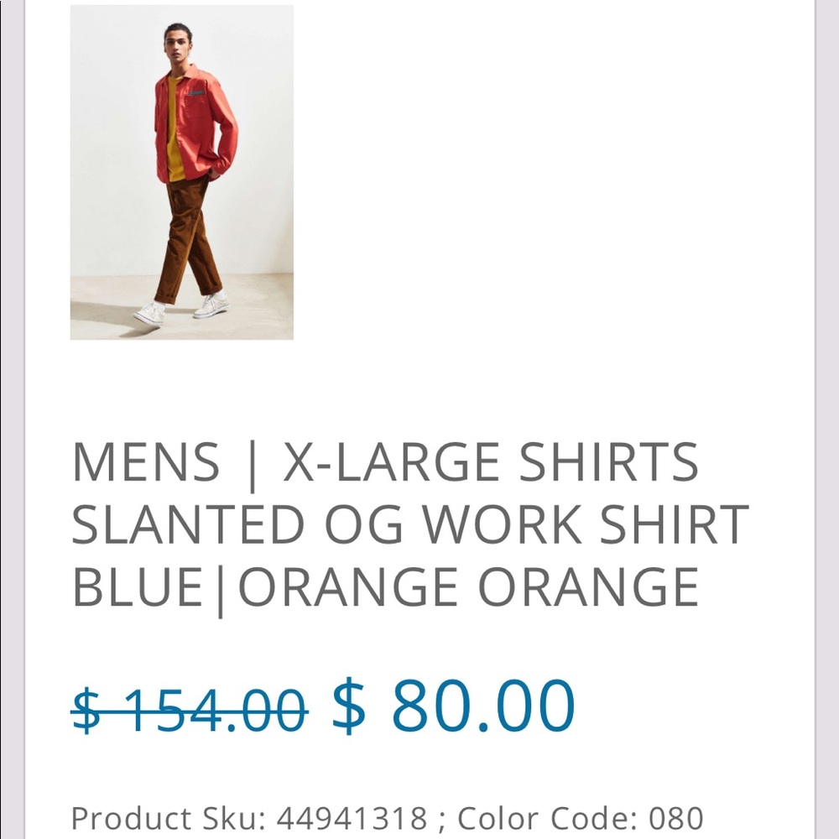Select the MENS category text
Viewport: 839px width, 839px height.
click(x=145, y=461)
